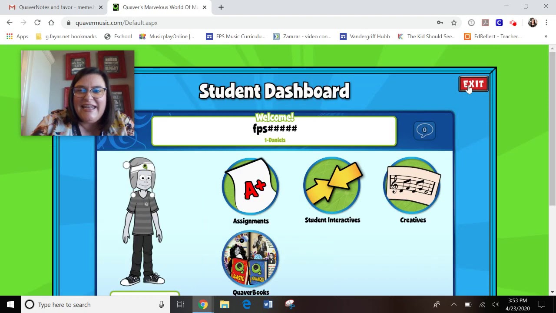Click the messages speech bubble showing 0
The width and height of the screenshot is (556, 313).
pos(424,130)
